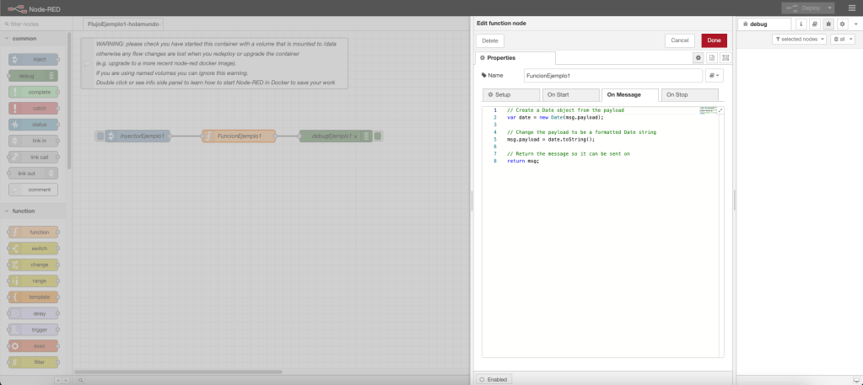The image size is (863, 385).
Task: Toggle the Enabled state of node
Action: 494,379
